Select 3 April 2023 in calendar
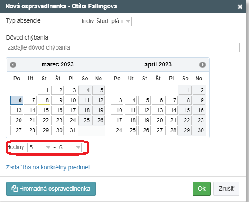 click(x=117, y=100)
